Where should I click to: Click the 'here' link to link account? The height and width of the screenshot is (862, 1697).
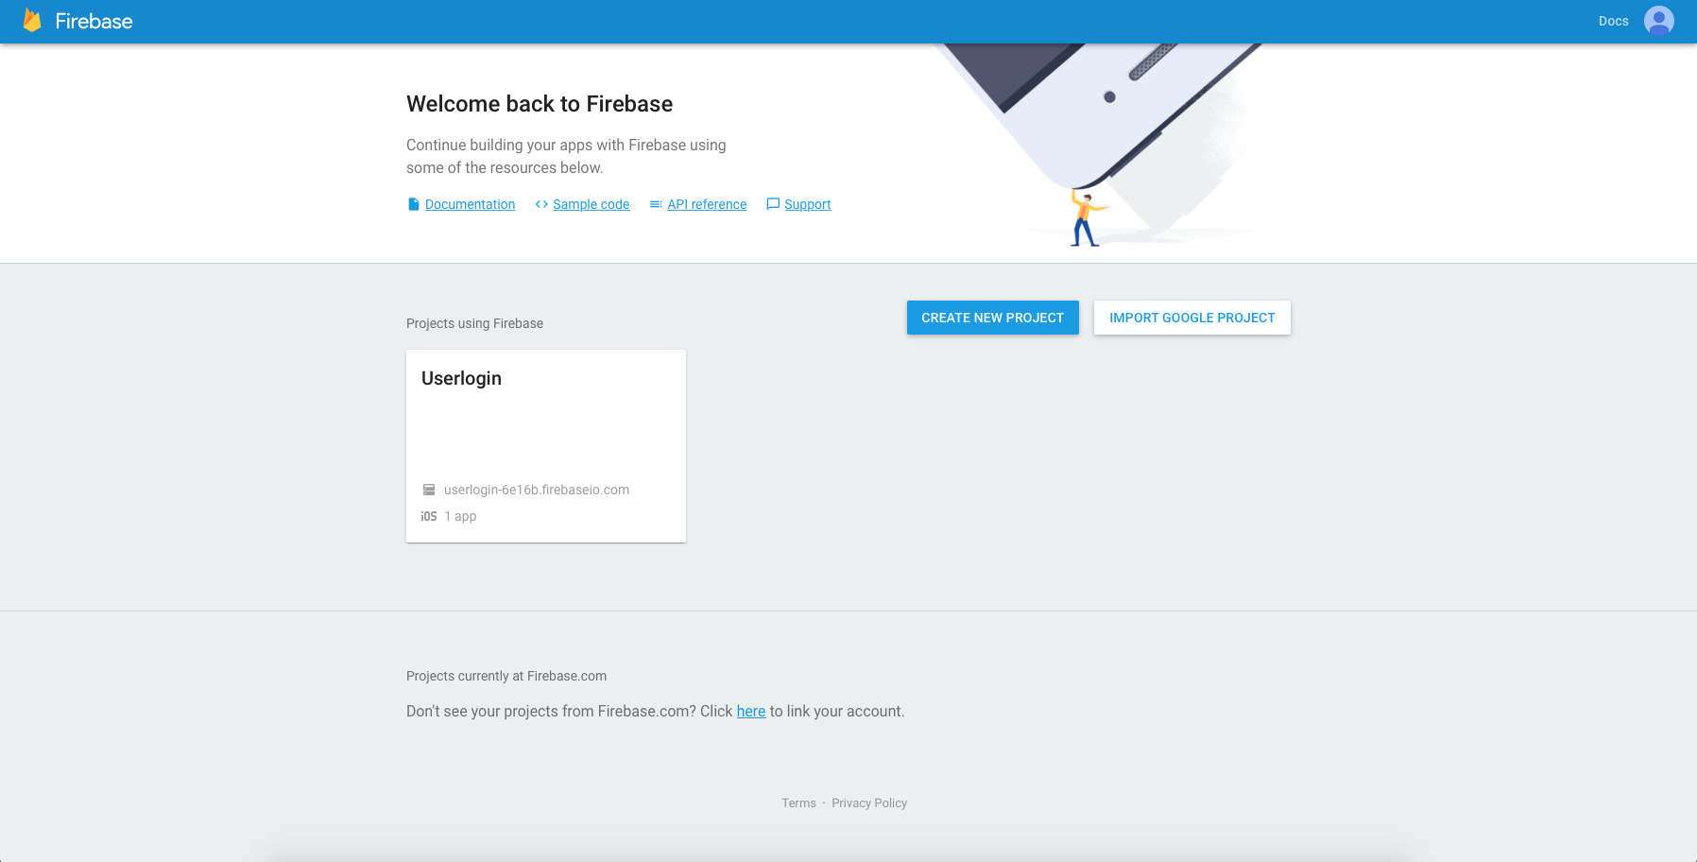click(751, 711)
